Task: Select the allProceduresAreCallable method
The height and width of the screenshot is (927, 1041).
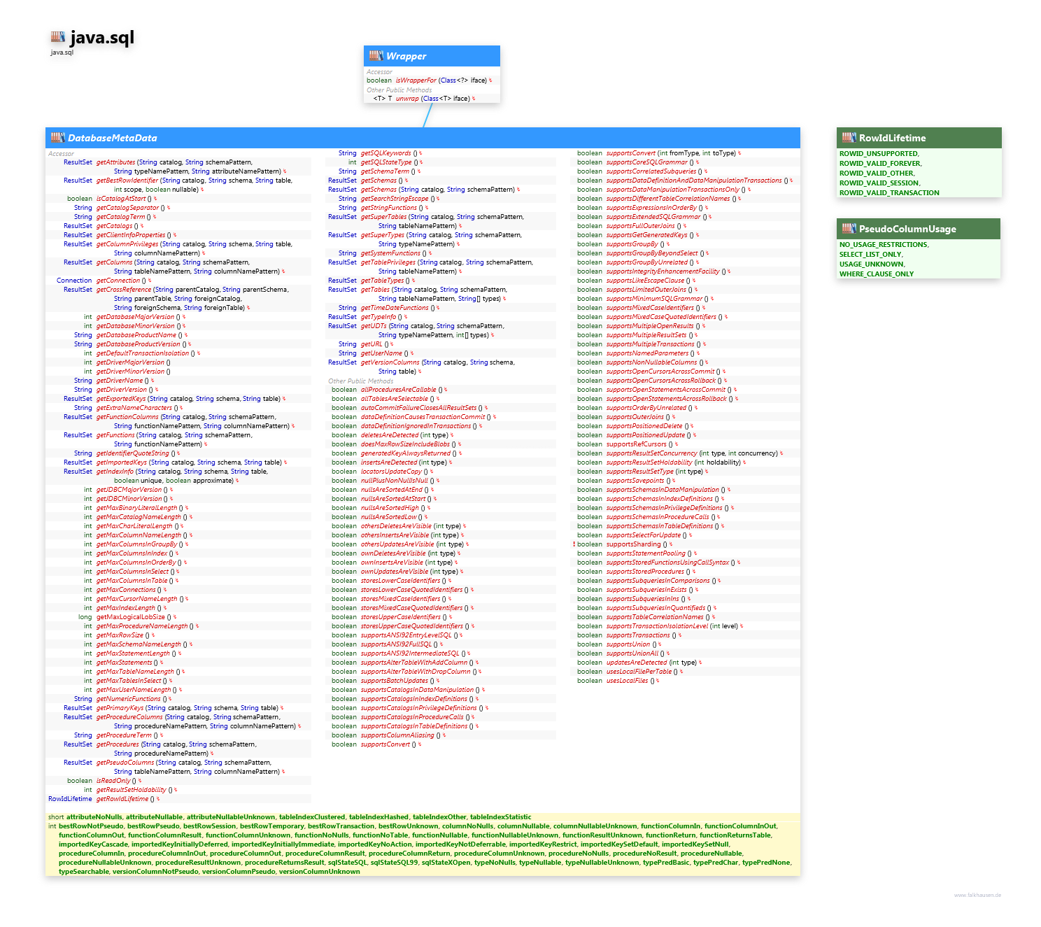Action: click(398, 390)
